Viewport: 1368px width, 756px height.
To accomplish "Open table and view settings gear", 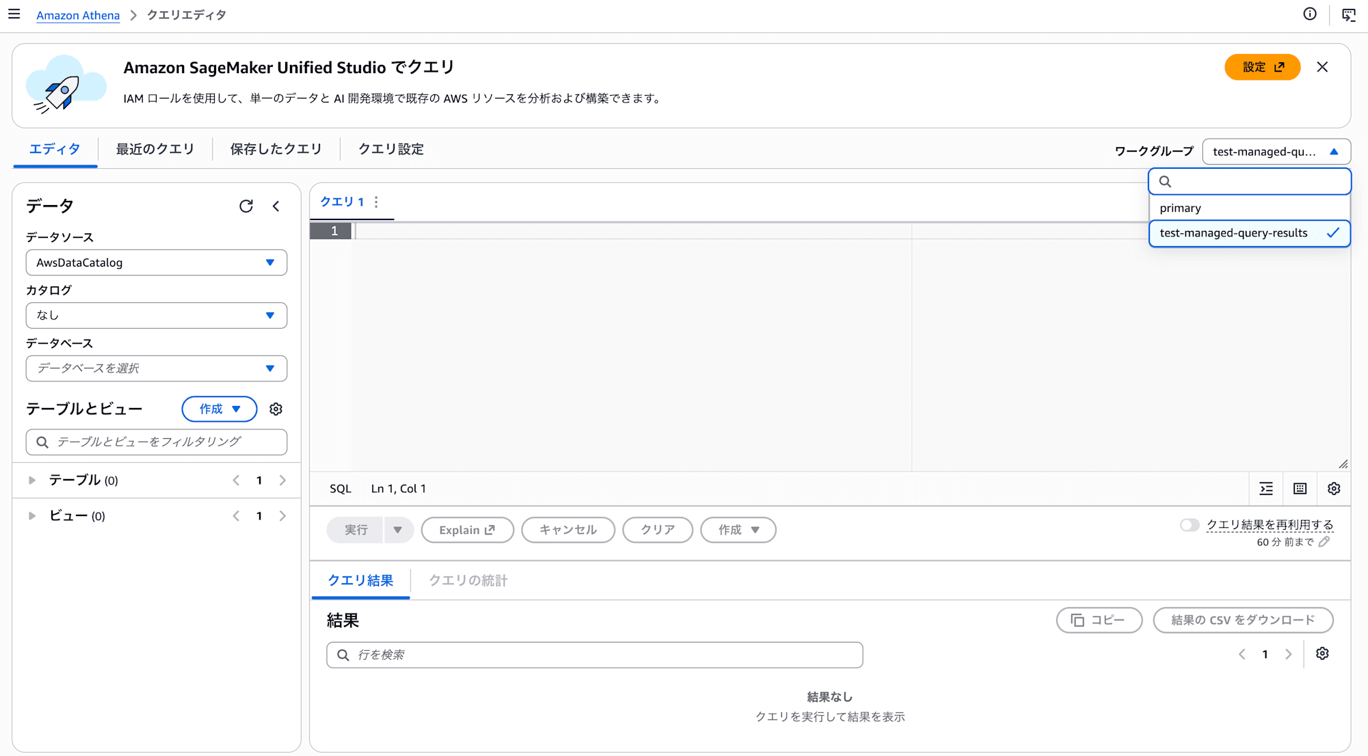I will (276, 409).
